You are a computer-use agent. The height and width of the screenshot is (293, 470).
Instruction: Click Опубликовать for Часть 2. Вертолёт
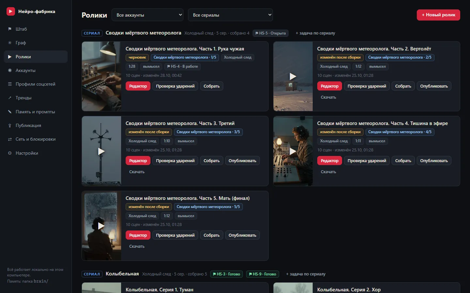pos(434,86)
